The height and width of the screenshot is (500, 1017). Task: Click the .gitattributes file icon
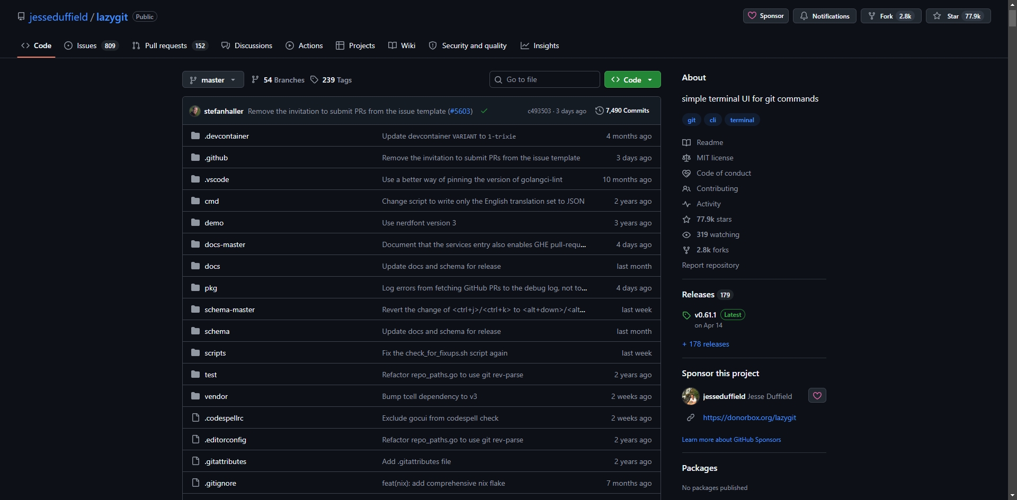195,461
